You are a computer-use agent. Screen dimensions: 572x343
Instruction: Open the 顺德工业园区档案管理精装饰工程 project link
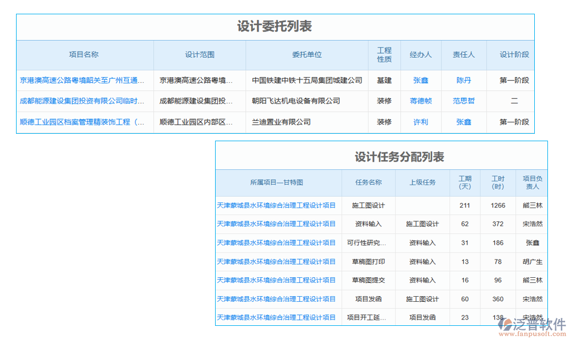[x=82, y=122]
